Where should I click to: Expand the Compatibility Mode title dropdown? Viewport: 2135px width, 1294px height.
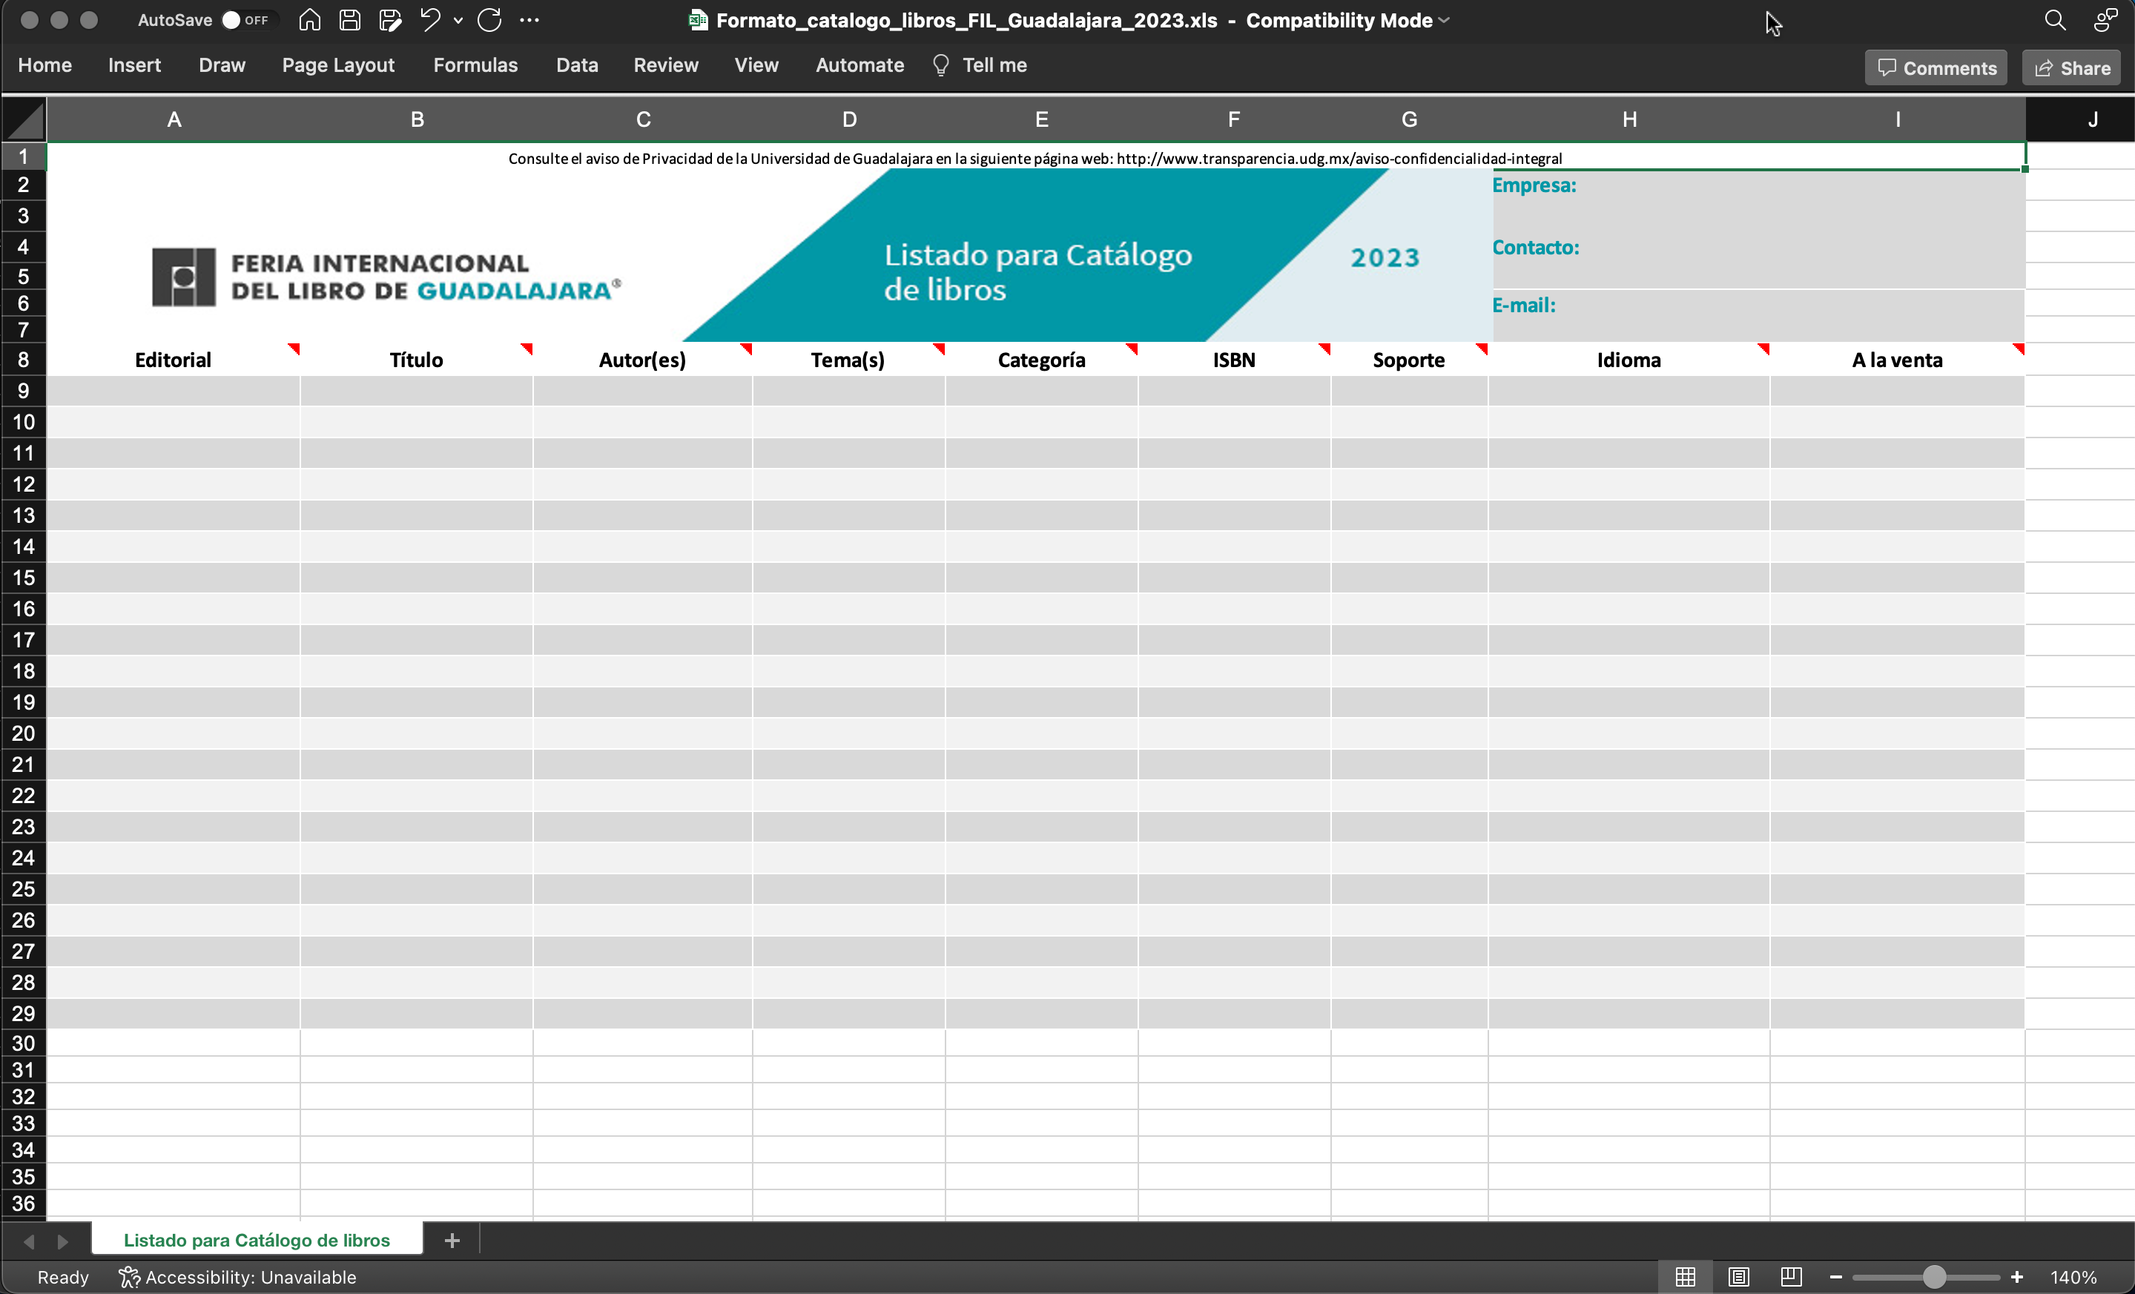(x=1444, y=21)
